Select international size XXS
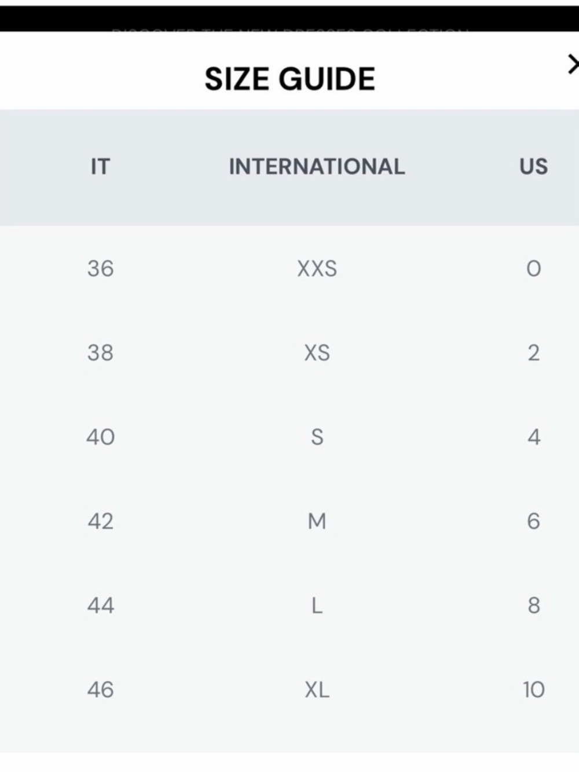The height and width of the screenshot is (772, 579). 317,269
